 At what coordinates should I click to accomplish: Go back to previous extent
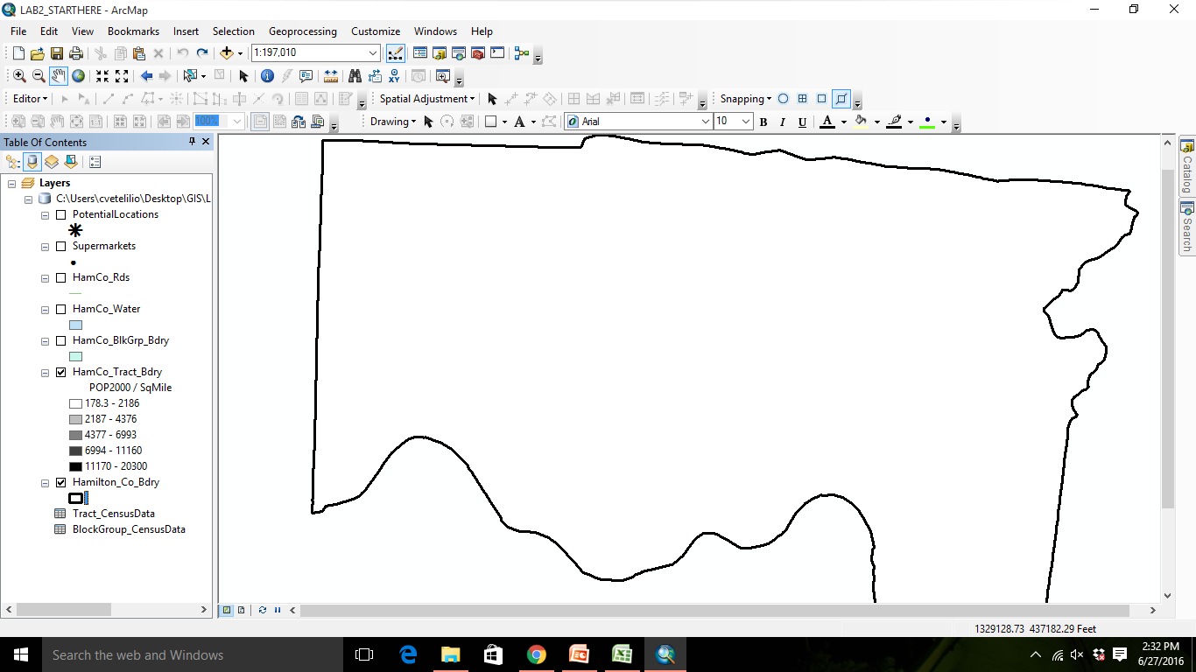pyautogui.click(x=146, y=76)
